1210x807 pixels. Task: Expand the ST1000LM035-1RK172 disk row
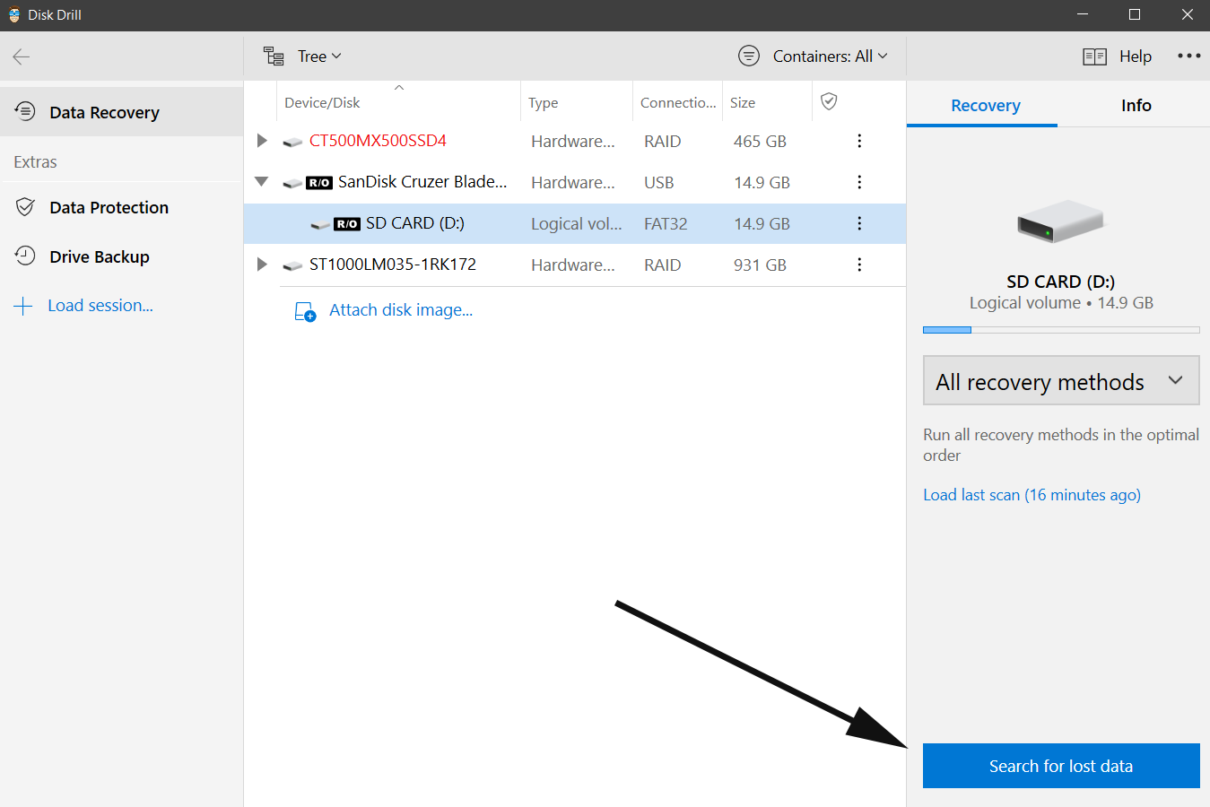tap(262, 265)
